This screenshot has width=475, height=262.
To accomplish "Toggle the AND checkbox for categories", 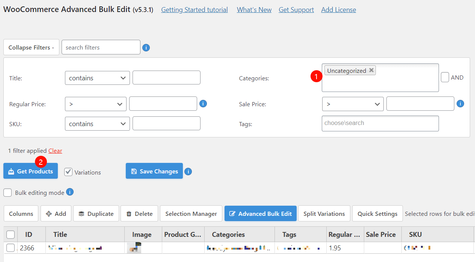I will click(x=445, y=77).
